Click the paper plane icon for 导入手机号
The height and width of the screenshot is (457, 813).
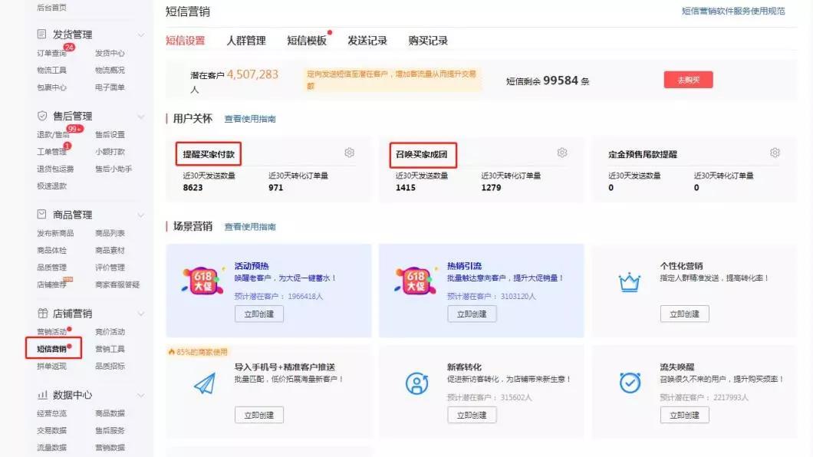click(205, 384)
